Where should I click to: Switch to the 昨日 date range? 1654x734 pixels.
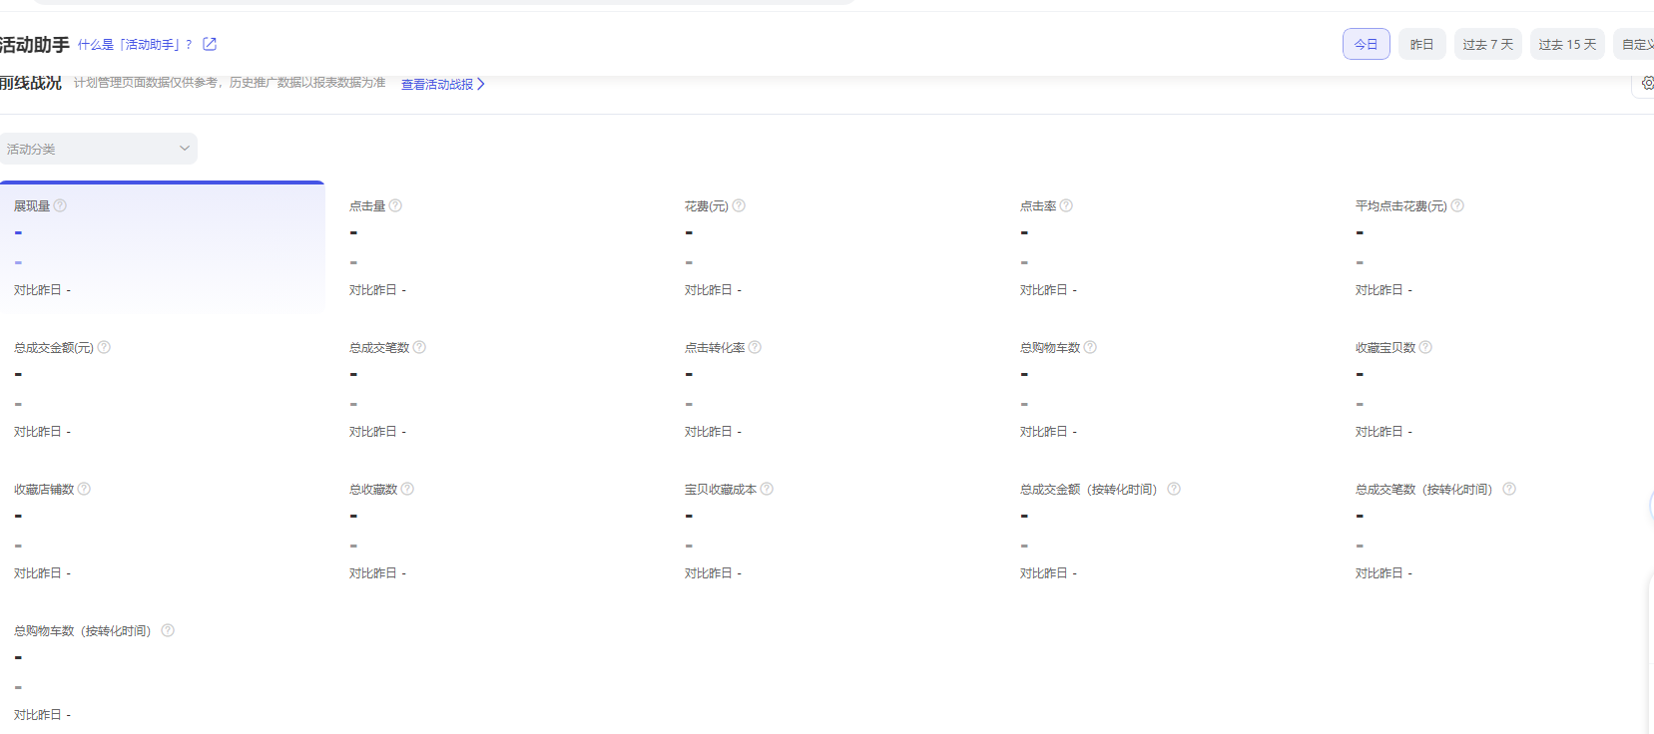tap(1421, 44)
